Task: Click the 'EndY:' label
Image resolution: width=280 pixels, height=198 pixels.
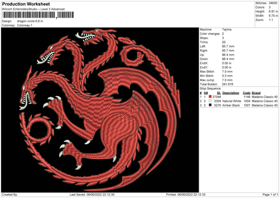Action: coord(204,67)
